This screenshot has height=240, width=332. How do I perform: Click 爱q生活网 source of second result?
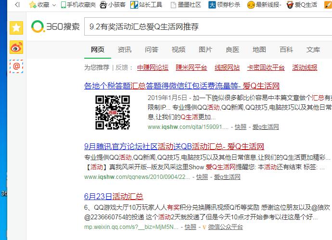(x=227, y=177)
